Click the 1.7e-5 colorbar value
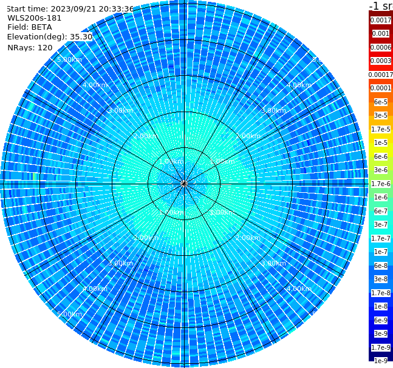Viewport: 393px width, 368px height. tap(381, 129)
